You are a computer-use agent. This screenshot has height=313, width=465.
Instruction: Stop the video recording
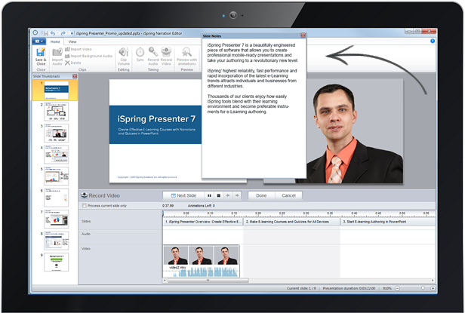pyautogui.click(x=219, y=195)
